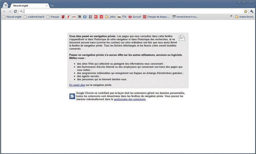
Task: Click the incognito spy icon in the message box
Action: (x=182, y=38)
